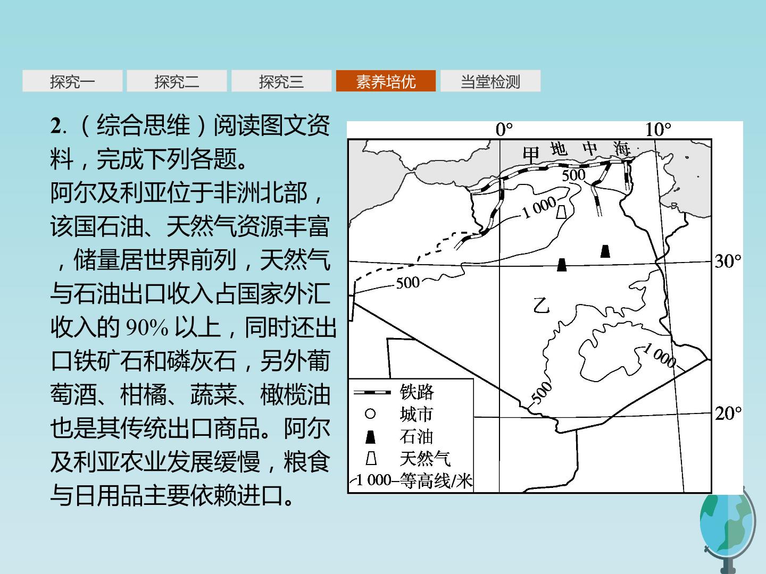The width and height of the screenshot is (766, 574).
Task: Click the Algeria map image
Action: click(x=545, y=307)
